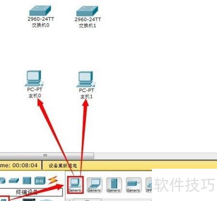The width and height of the screenshot is (217, 201).
Task: Click the 设备重新通电 power cycle button
Action: tap(63, 165)
